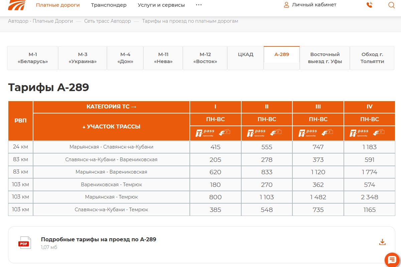This screenshot has width=401, height=267.
Task: Switch to the М-11 «Нева» tab
Action: point(163,58)
